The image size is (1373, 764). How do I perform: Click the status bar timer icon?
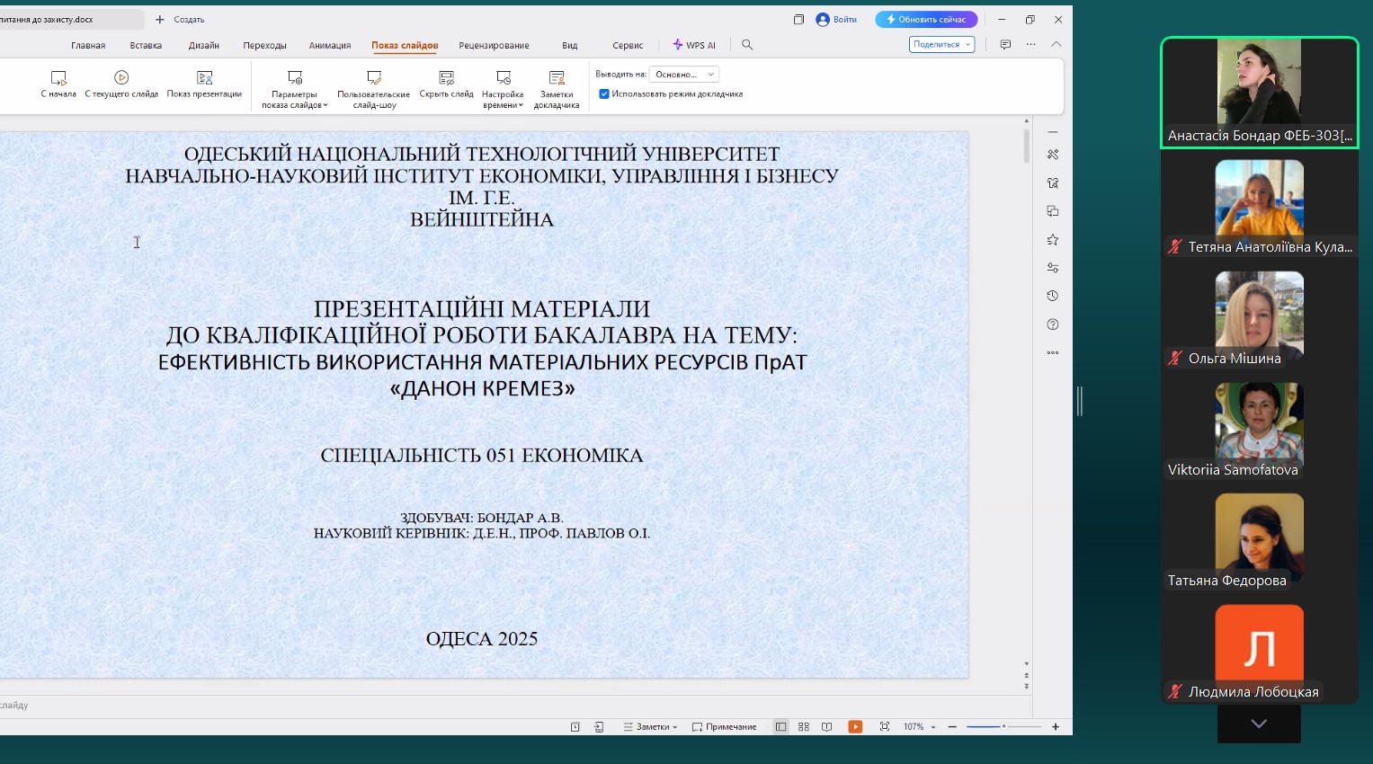pos(575,726)
